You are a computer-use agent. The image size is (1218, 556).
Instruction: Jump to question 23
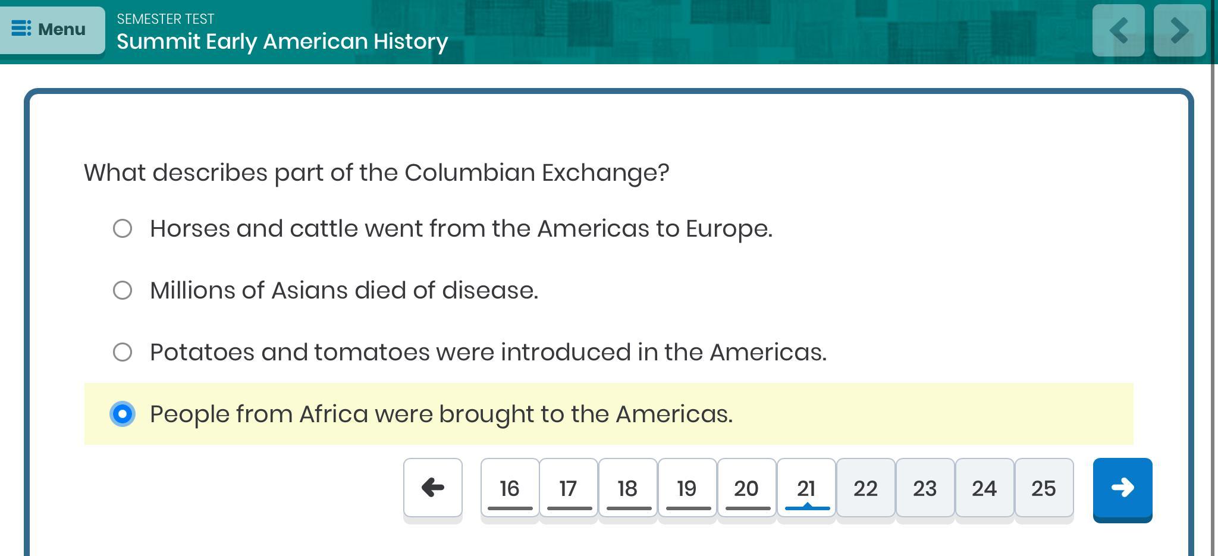click(925, 488)
